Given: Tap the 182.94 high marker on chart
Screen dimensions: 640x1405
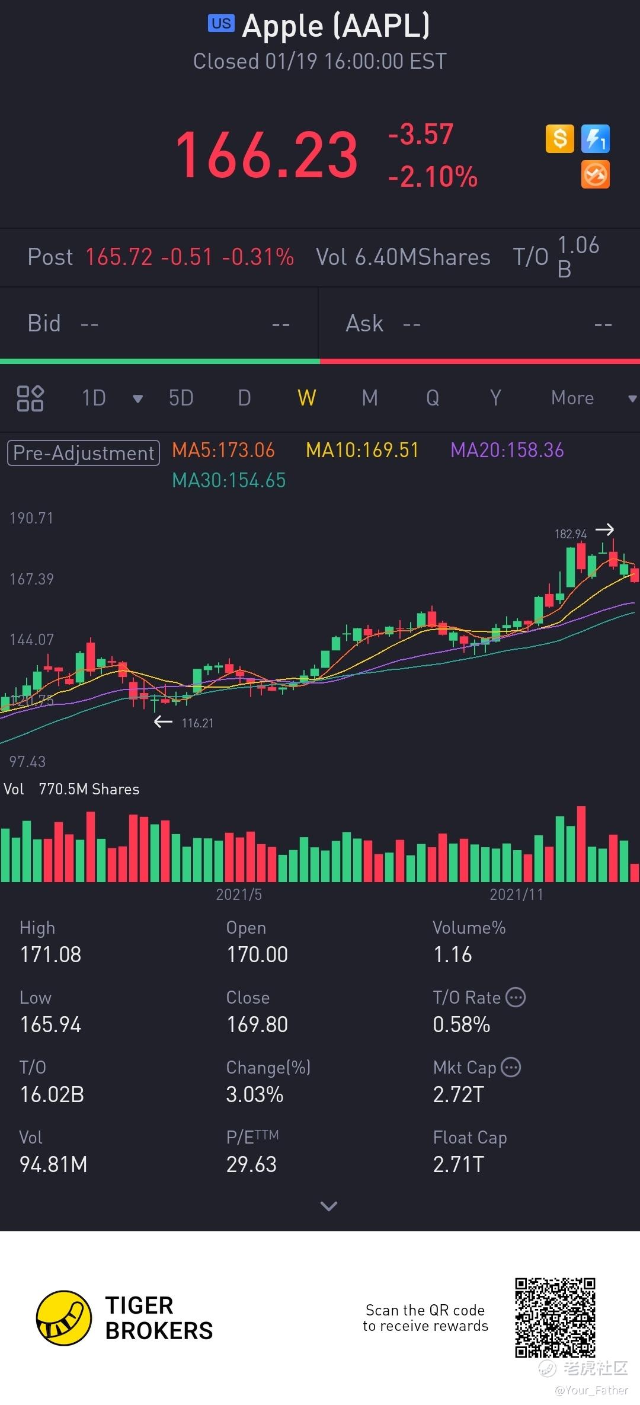Looking at the screenshot, I should click(571, 534).
